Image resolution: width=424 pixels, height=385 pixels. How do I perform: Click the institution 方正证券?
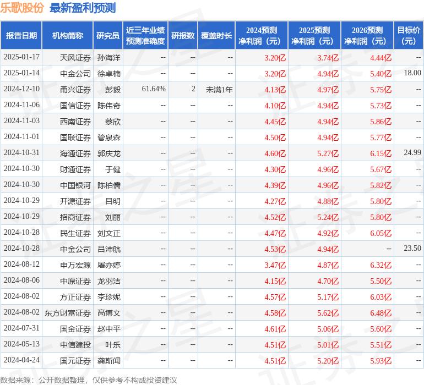pos(75,297)
